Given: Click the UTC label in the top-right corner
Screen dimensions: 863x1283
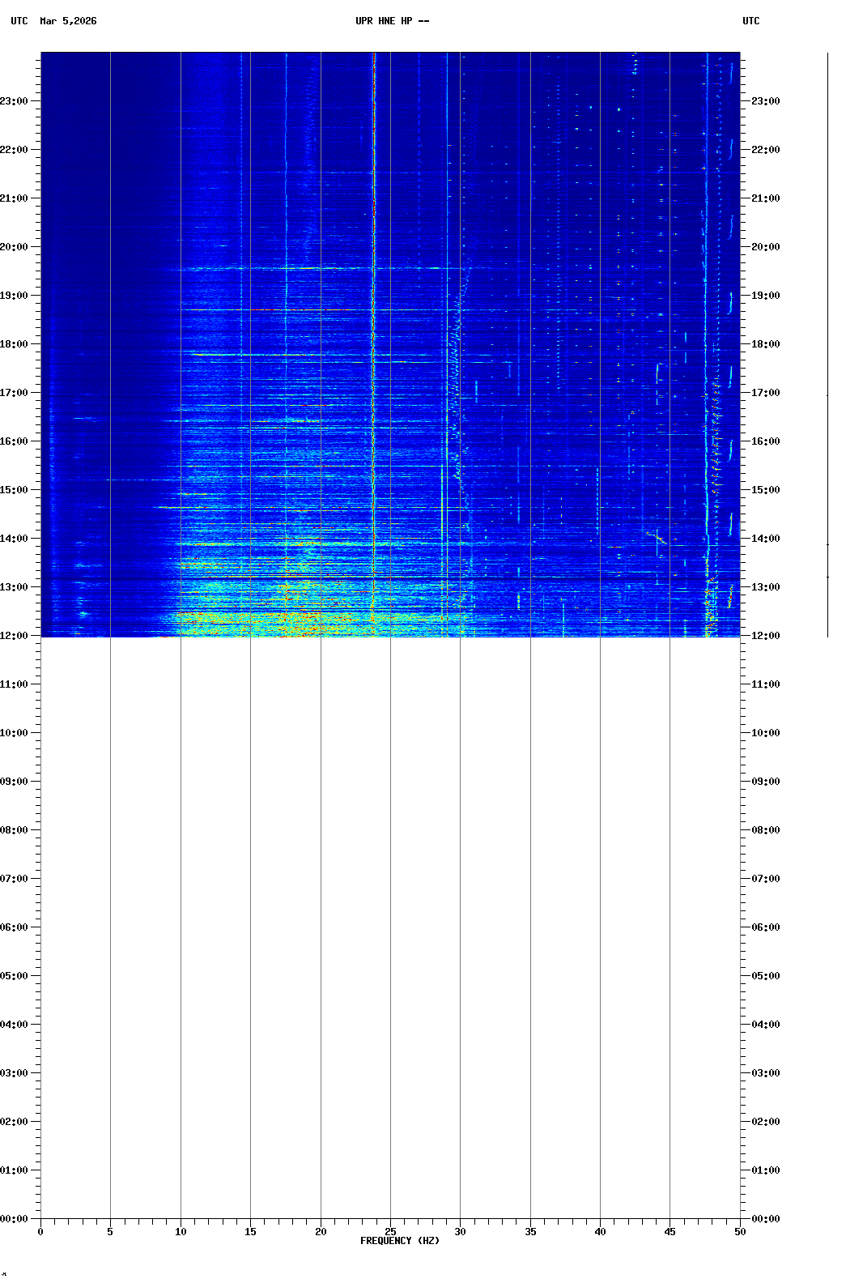Looking at the screenshot, I should coord(750,21).
